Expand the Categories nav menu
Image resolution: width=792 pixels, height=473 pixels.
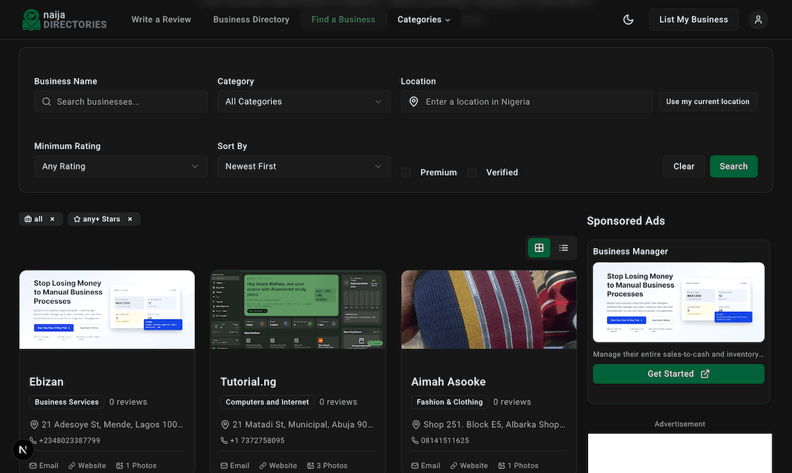424,20
